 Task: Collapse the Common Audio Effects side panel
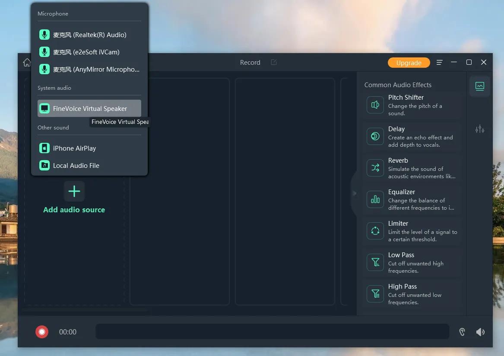point(355,193)
